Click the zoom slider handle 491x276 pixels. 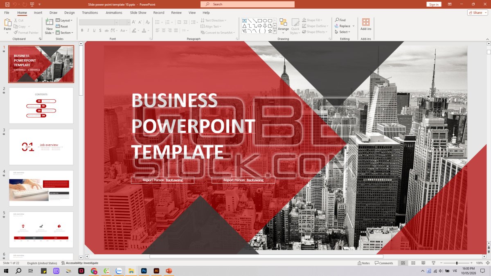(x=457, y=263)
